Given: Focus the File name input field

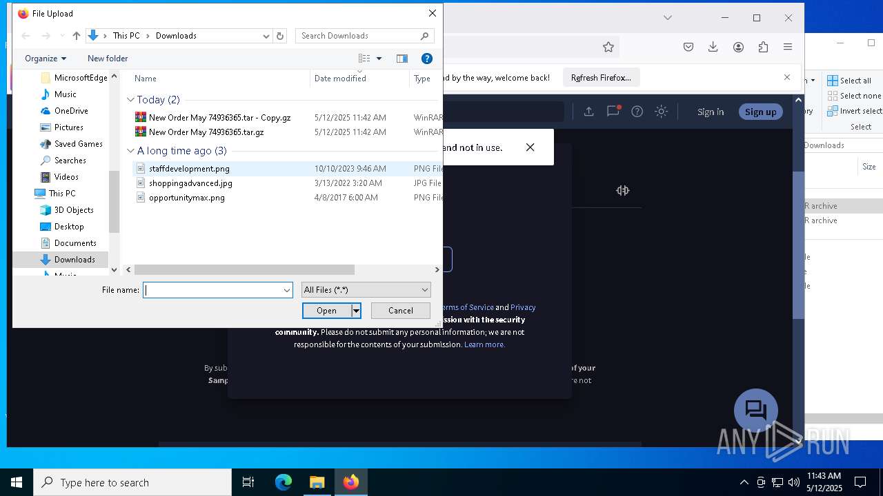Looking at the screenshot, I should 212,290.
